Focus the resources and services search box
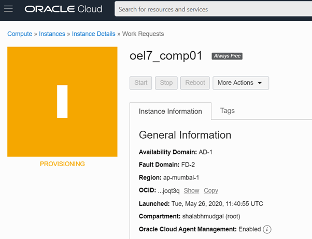The image size is (312, 239). [x=212, y=9]
